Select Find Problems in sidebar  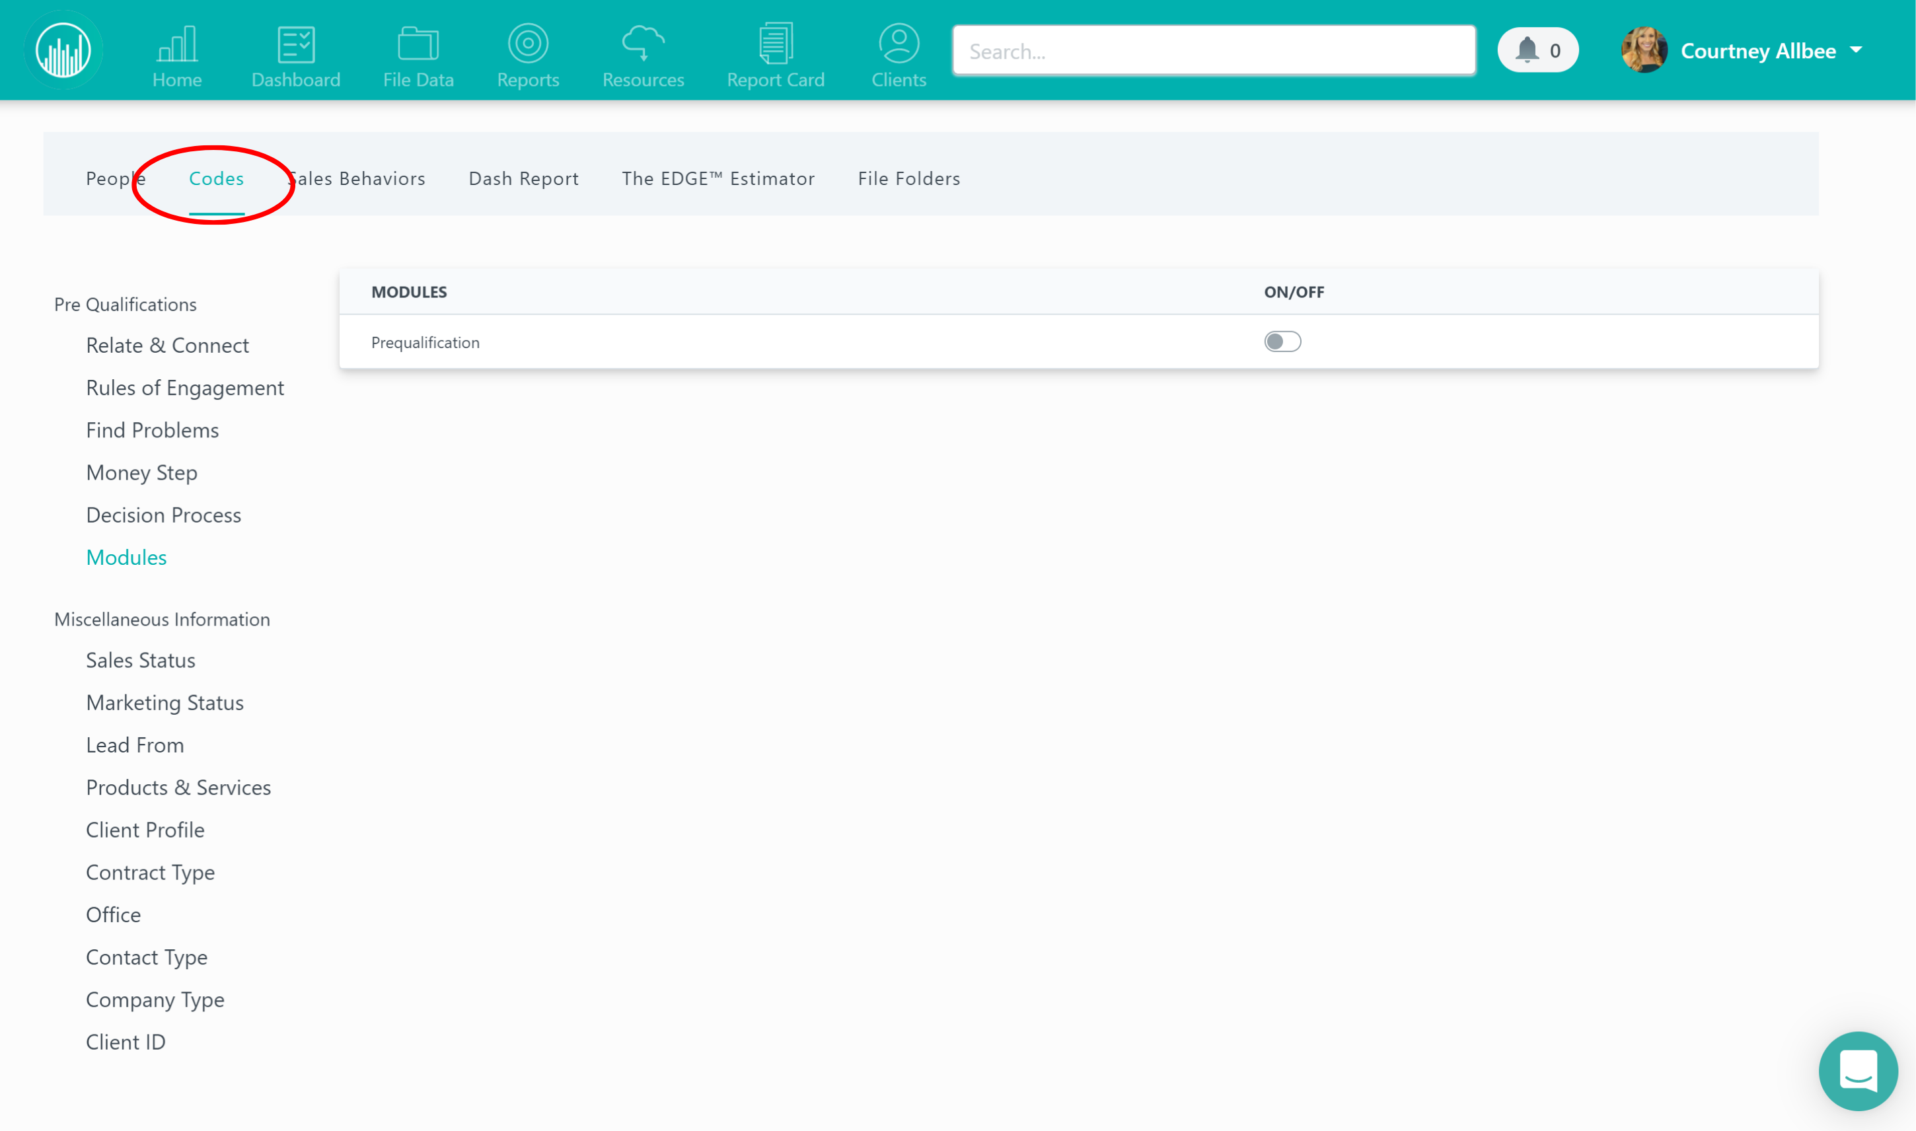click(x=153, y=430)
